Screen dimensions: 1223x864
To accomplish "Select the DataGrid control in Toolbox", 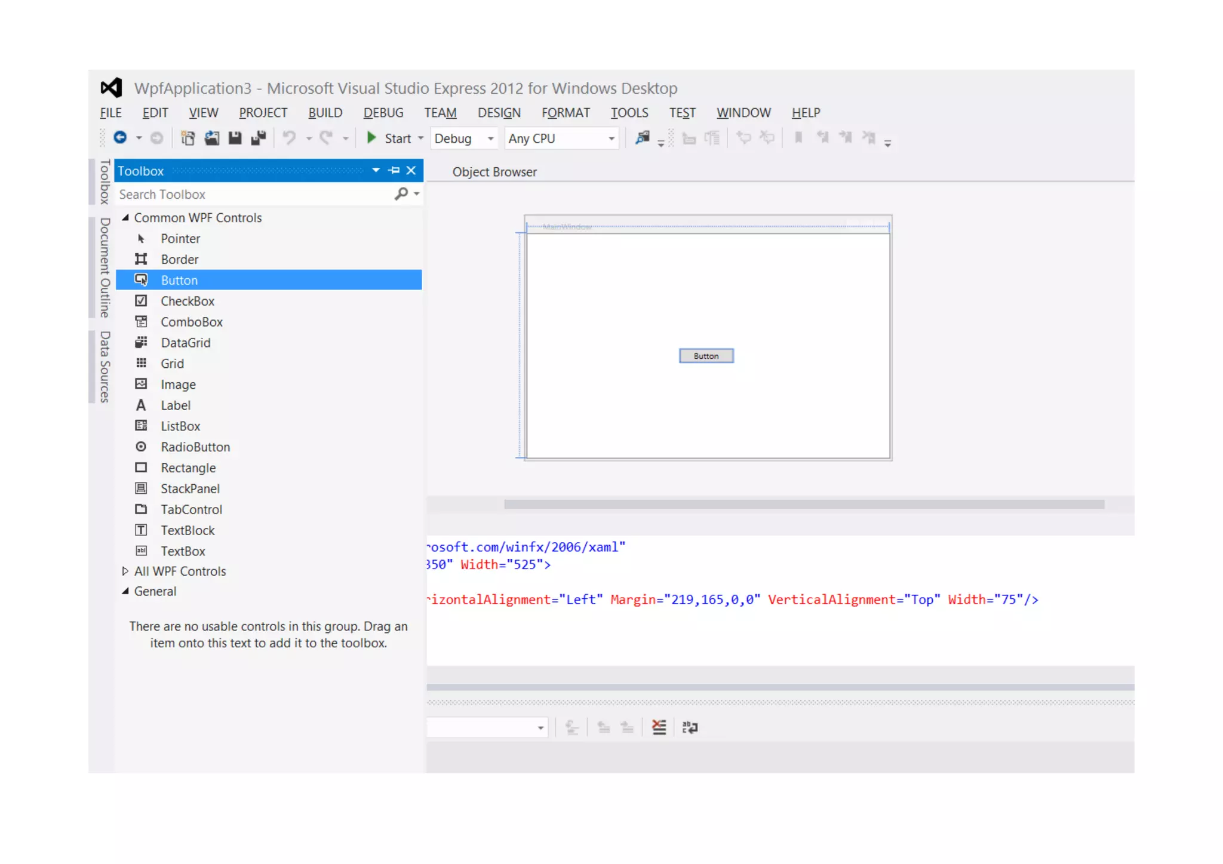I will tap(268, 343).
